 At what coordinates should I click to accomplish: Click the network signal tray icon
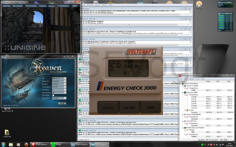click(220, 145)
